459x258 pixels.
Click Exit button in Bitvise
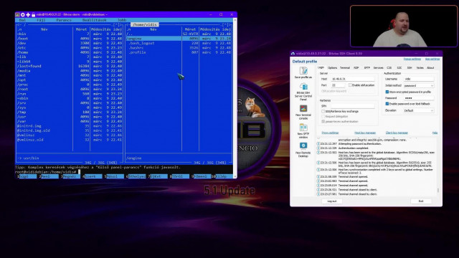(421, 201)
